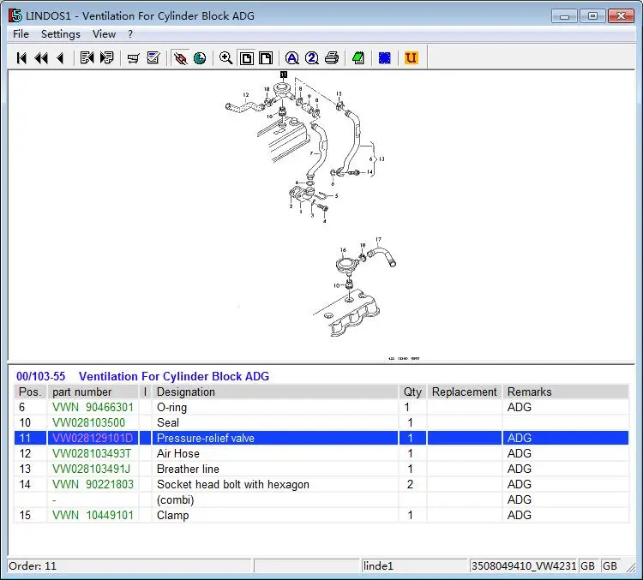Click the '00/103-55' group code heading
This screenshot has height=580, width=643.
pos(40,376)
